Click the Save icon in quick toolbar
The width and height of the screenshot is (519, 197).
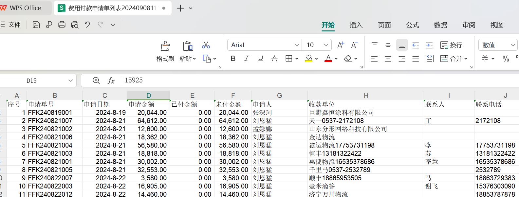pyautogui.click(x=36, y=25)
